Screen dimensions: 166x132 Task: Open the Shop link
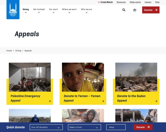157,2
